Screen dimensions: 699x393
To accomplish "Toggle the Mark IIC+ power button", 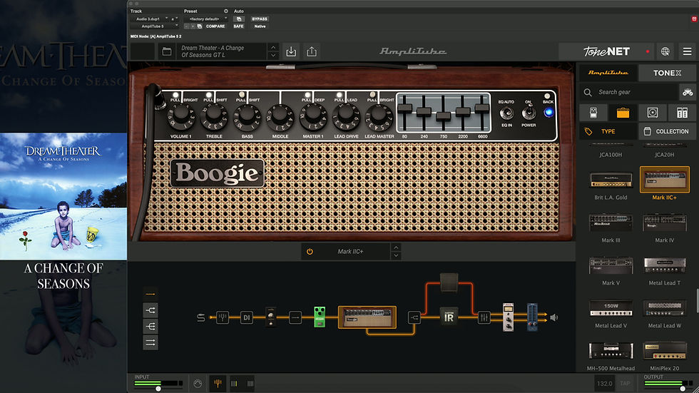I will [x=310, y=252].
